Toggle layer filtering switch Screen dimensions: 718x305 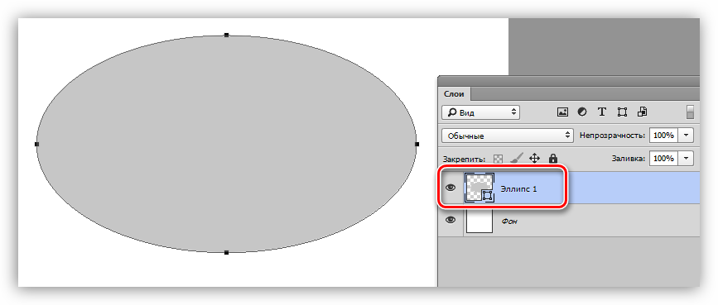coord(690,112)
